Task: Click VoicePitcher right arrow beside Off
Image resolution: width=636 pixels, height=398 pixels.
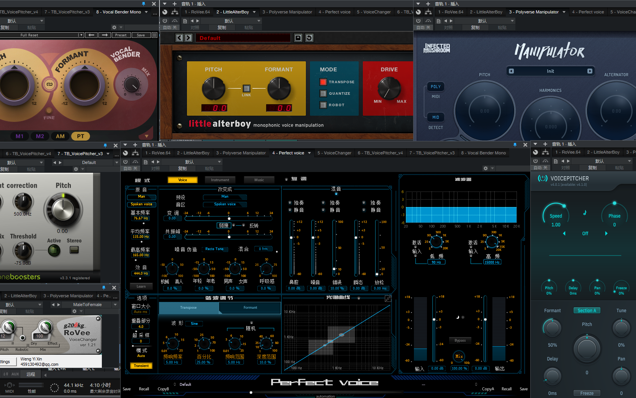Action: [606, 233]
